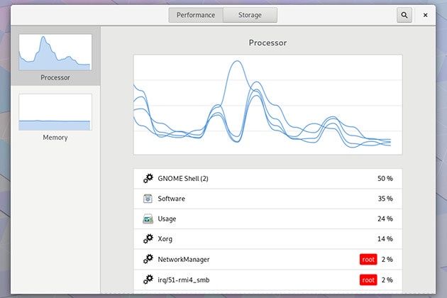The height and width of the screenshot is (298, 447).
Task: Click the GNOME Shell (2) process name
Action: pos(183,179)
